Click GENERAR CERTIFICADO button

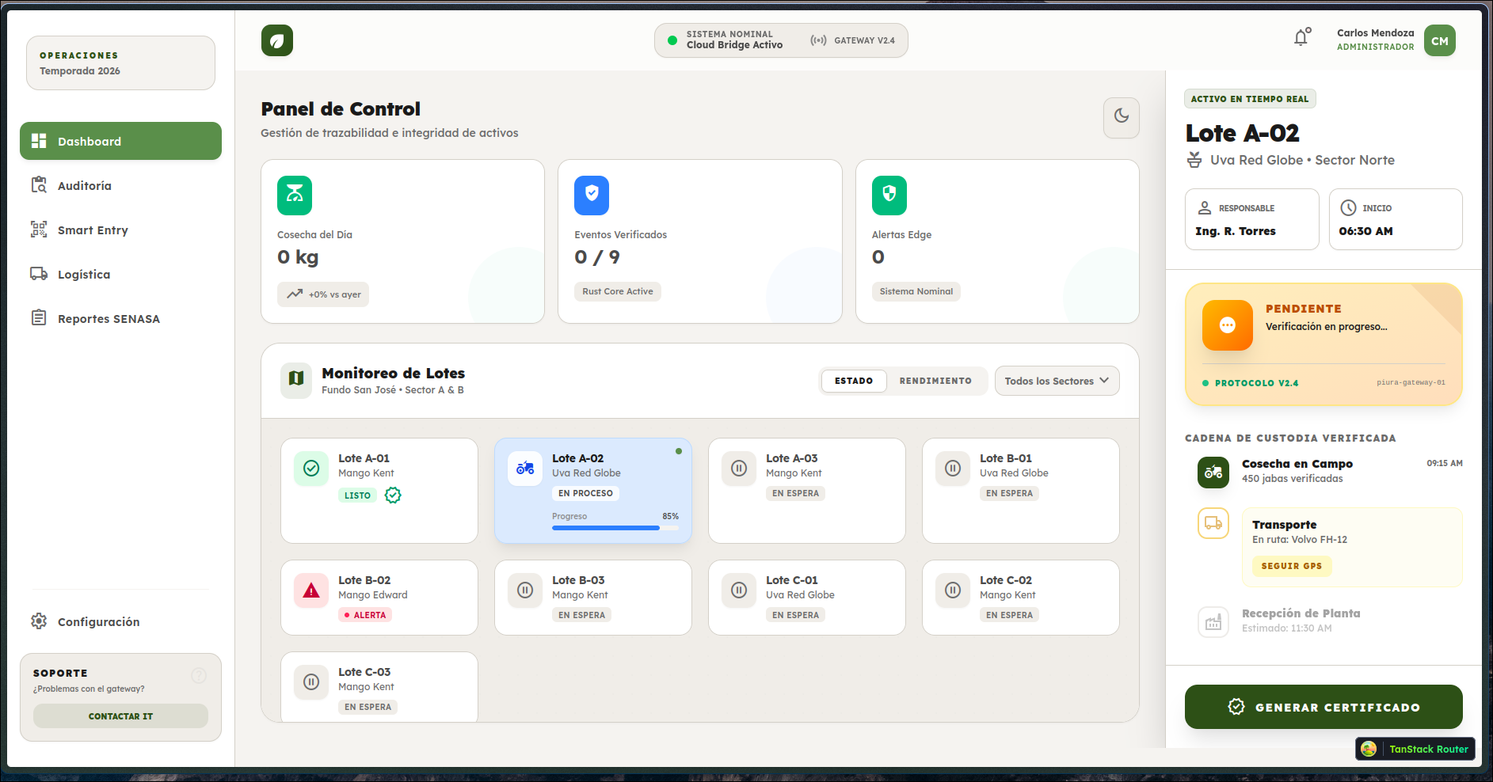1324,707
